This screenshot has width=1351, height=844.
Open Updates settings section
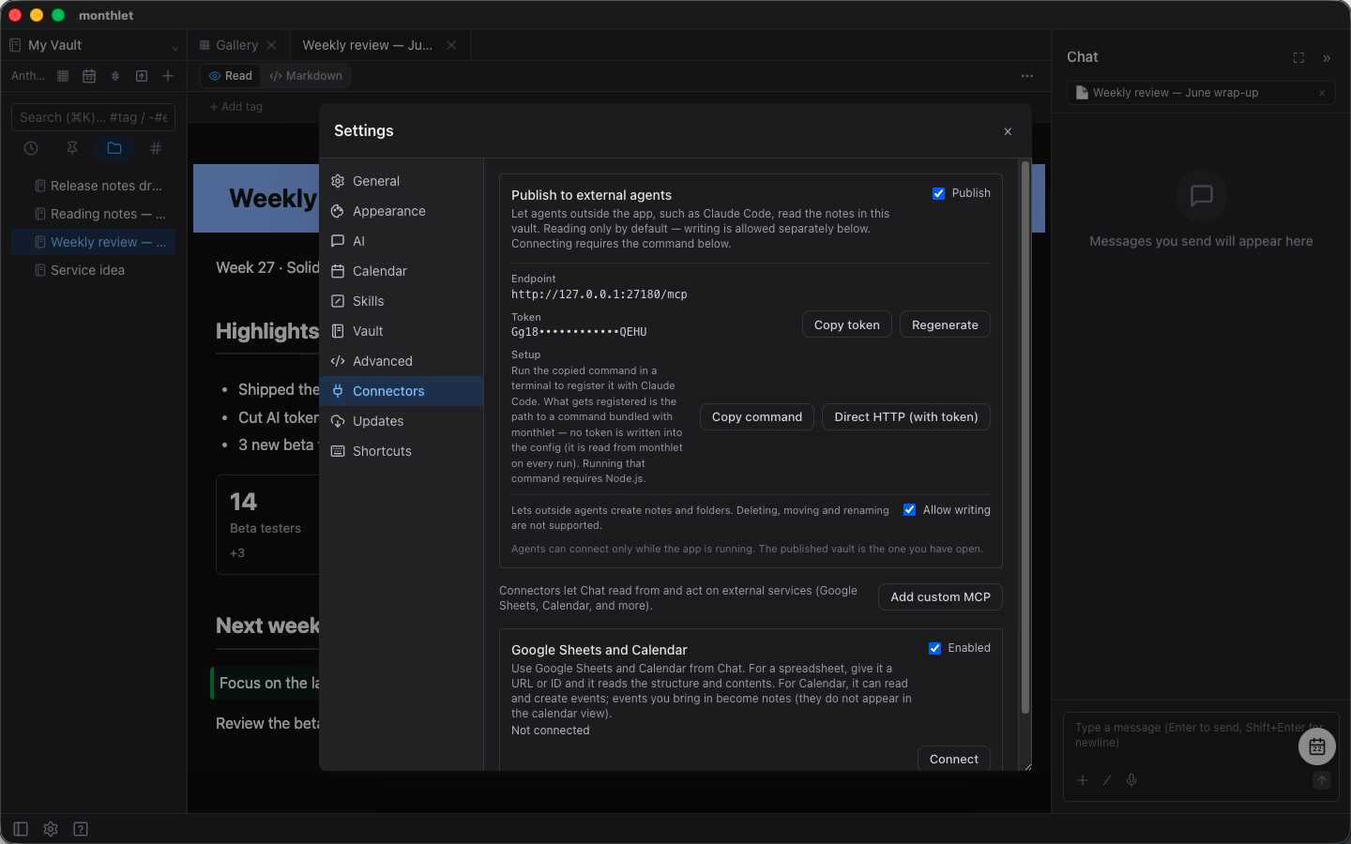402,421
